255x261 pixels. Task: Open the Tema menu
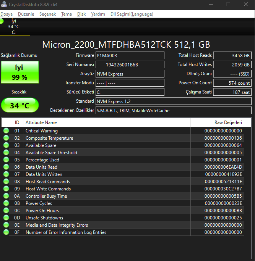[x=67, y=14]
